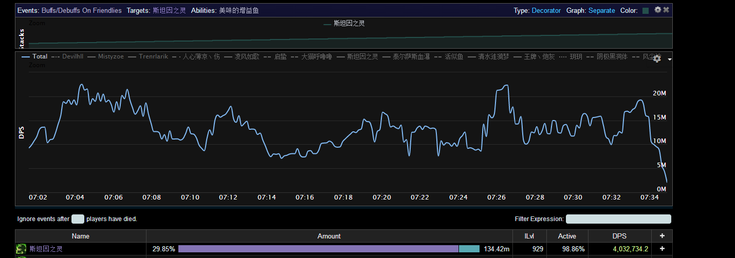Sort table by the DPS column
This screenshot has width=735, height=258.
pyautogui.click(x=619, y=236)
